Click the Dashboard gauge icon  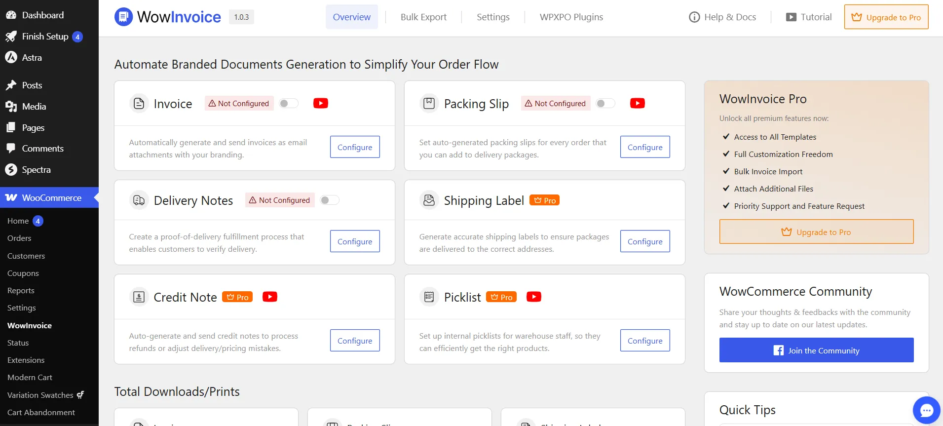click(x=11, y=15)
